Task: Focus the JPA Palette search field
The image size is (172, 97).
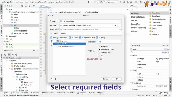Action: click(x=149, y=9)
